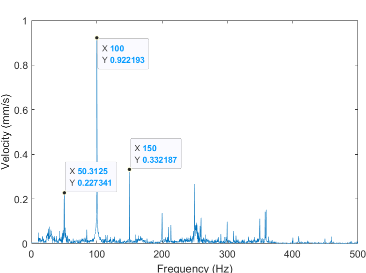366x273 pixels.
Task: Click y-axis tick label 0.4
Action: [21, 155]
